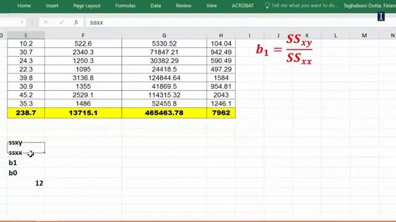This screenshot has width=396, height=222.
Task: Open the Insert ribbon tab
Action: 52,6
